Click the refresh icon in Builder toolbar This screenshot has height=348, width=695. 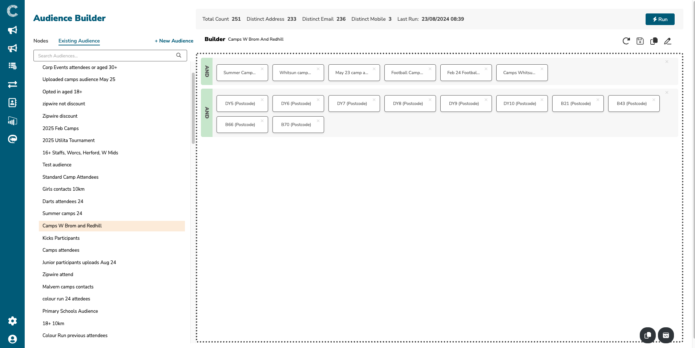[626, 41]
